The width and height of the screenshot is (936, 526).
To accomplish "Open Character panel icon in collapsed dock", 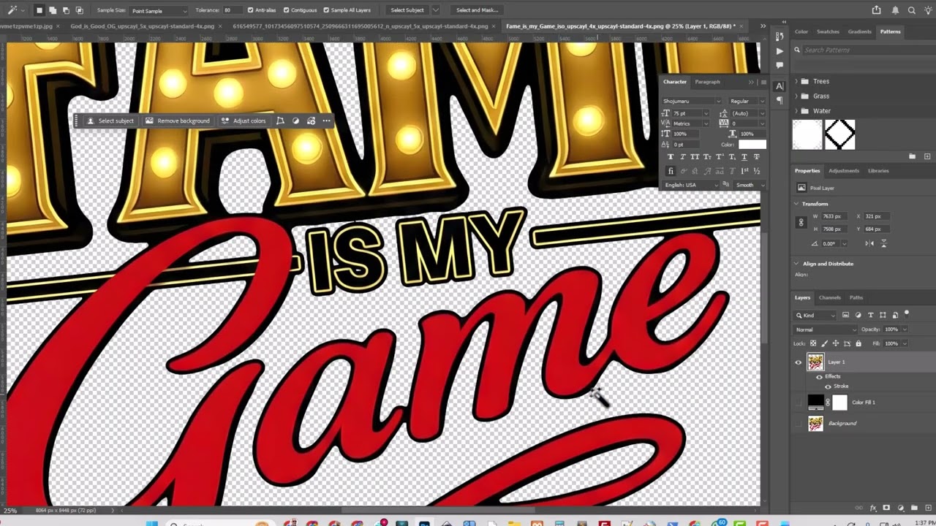I will [780, 86].
